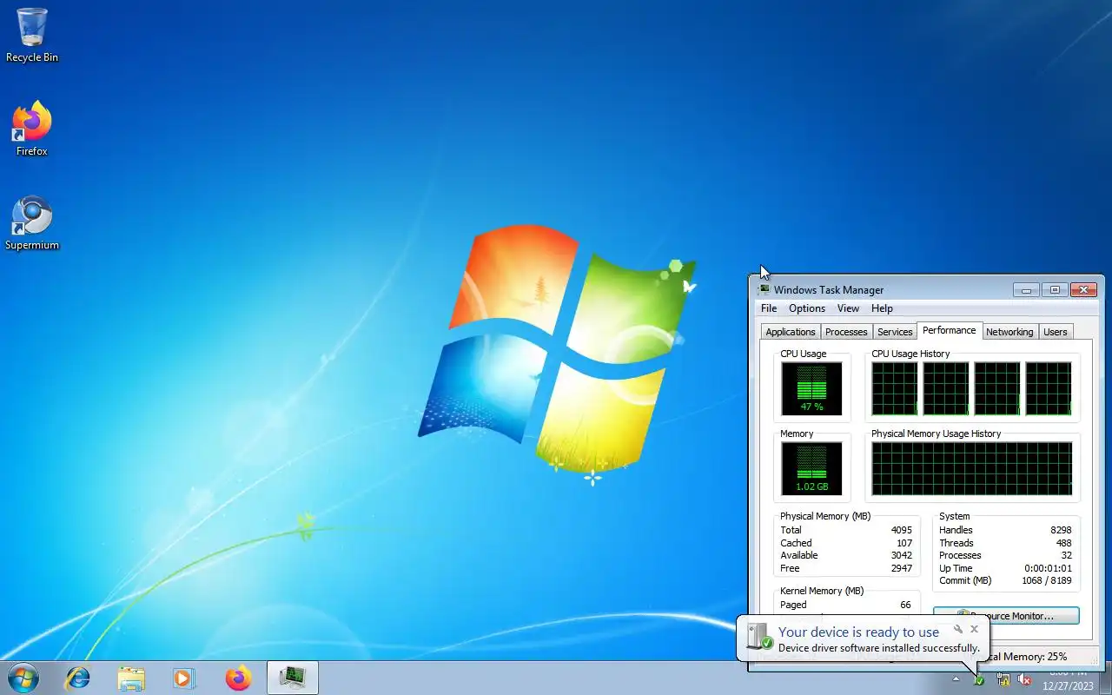
Task: Open the Windows Start orb
Action: tap(23, 678)
